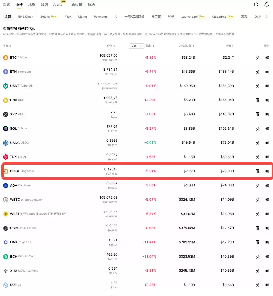View coin details icon for SOL
273x296 pixels.
(257, 129)
